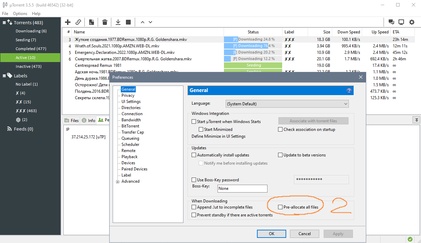Click the Downloading 20.2 % progress bar

253,52
